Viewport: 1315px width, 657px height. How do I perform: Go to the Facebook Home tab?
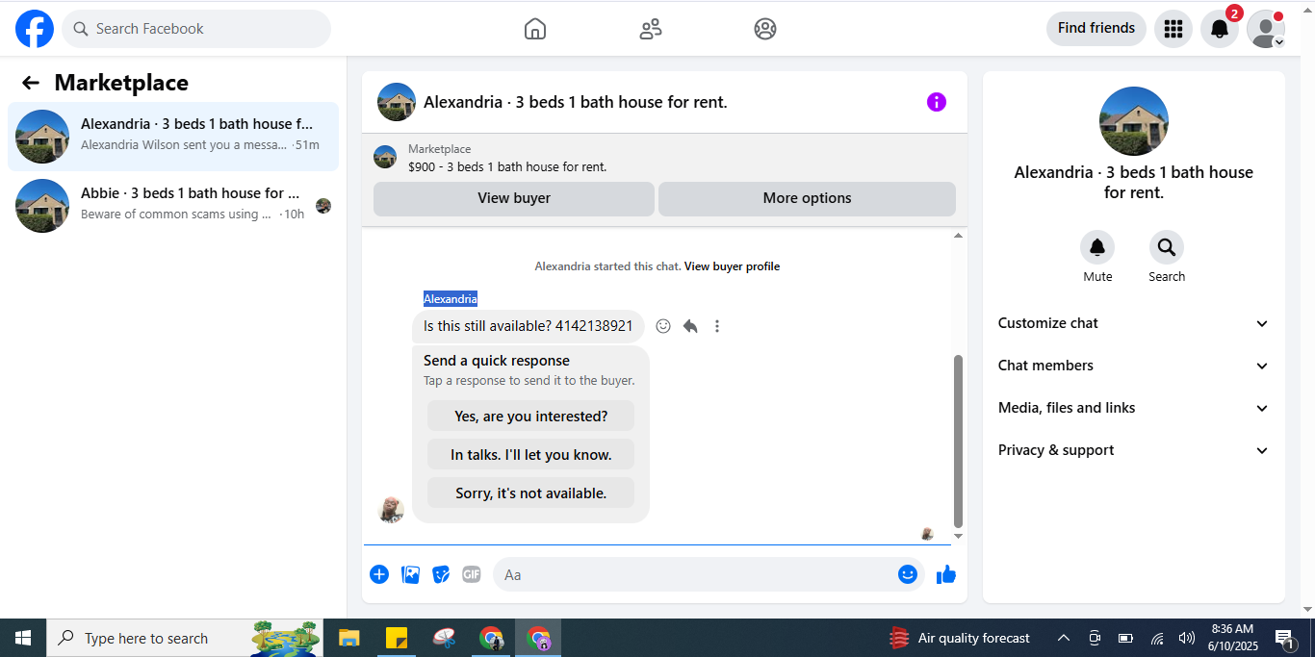535,29
